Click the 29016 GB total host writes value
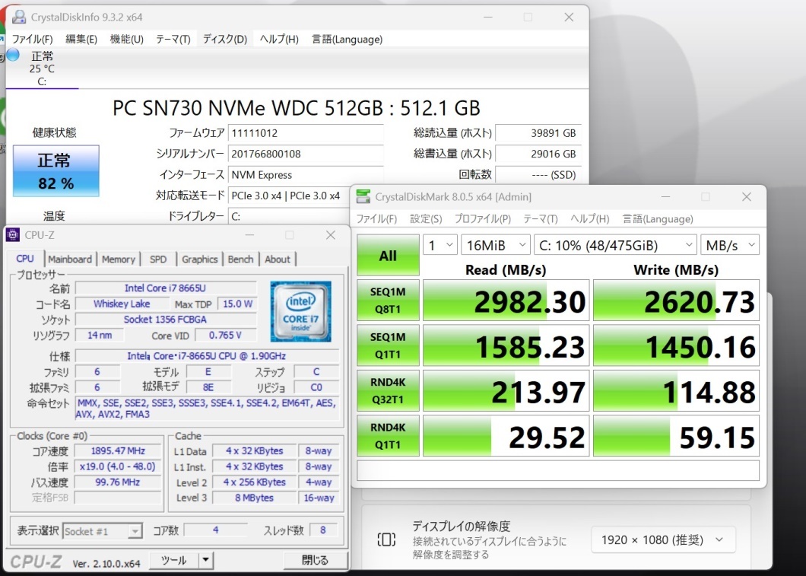This screenshot has width=806, height=576. 538,154
